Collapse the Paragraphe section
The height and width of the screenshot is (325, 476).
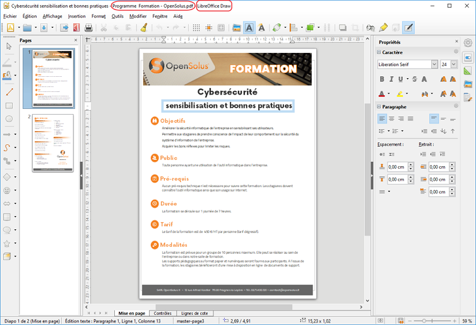click(x=379, y=106)
